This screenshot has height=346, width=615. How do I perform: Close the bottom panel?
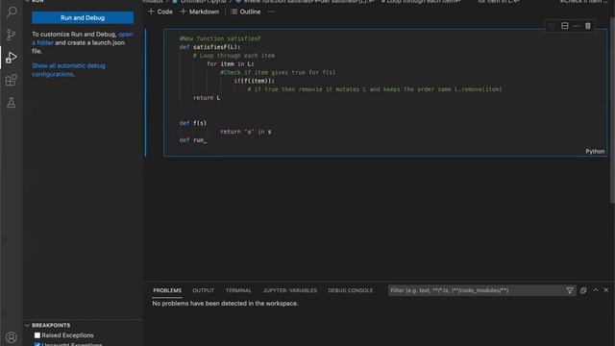(x=606, y=290)
